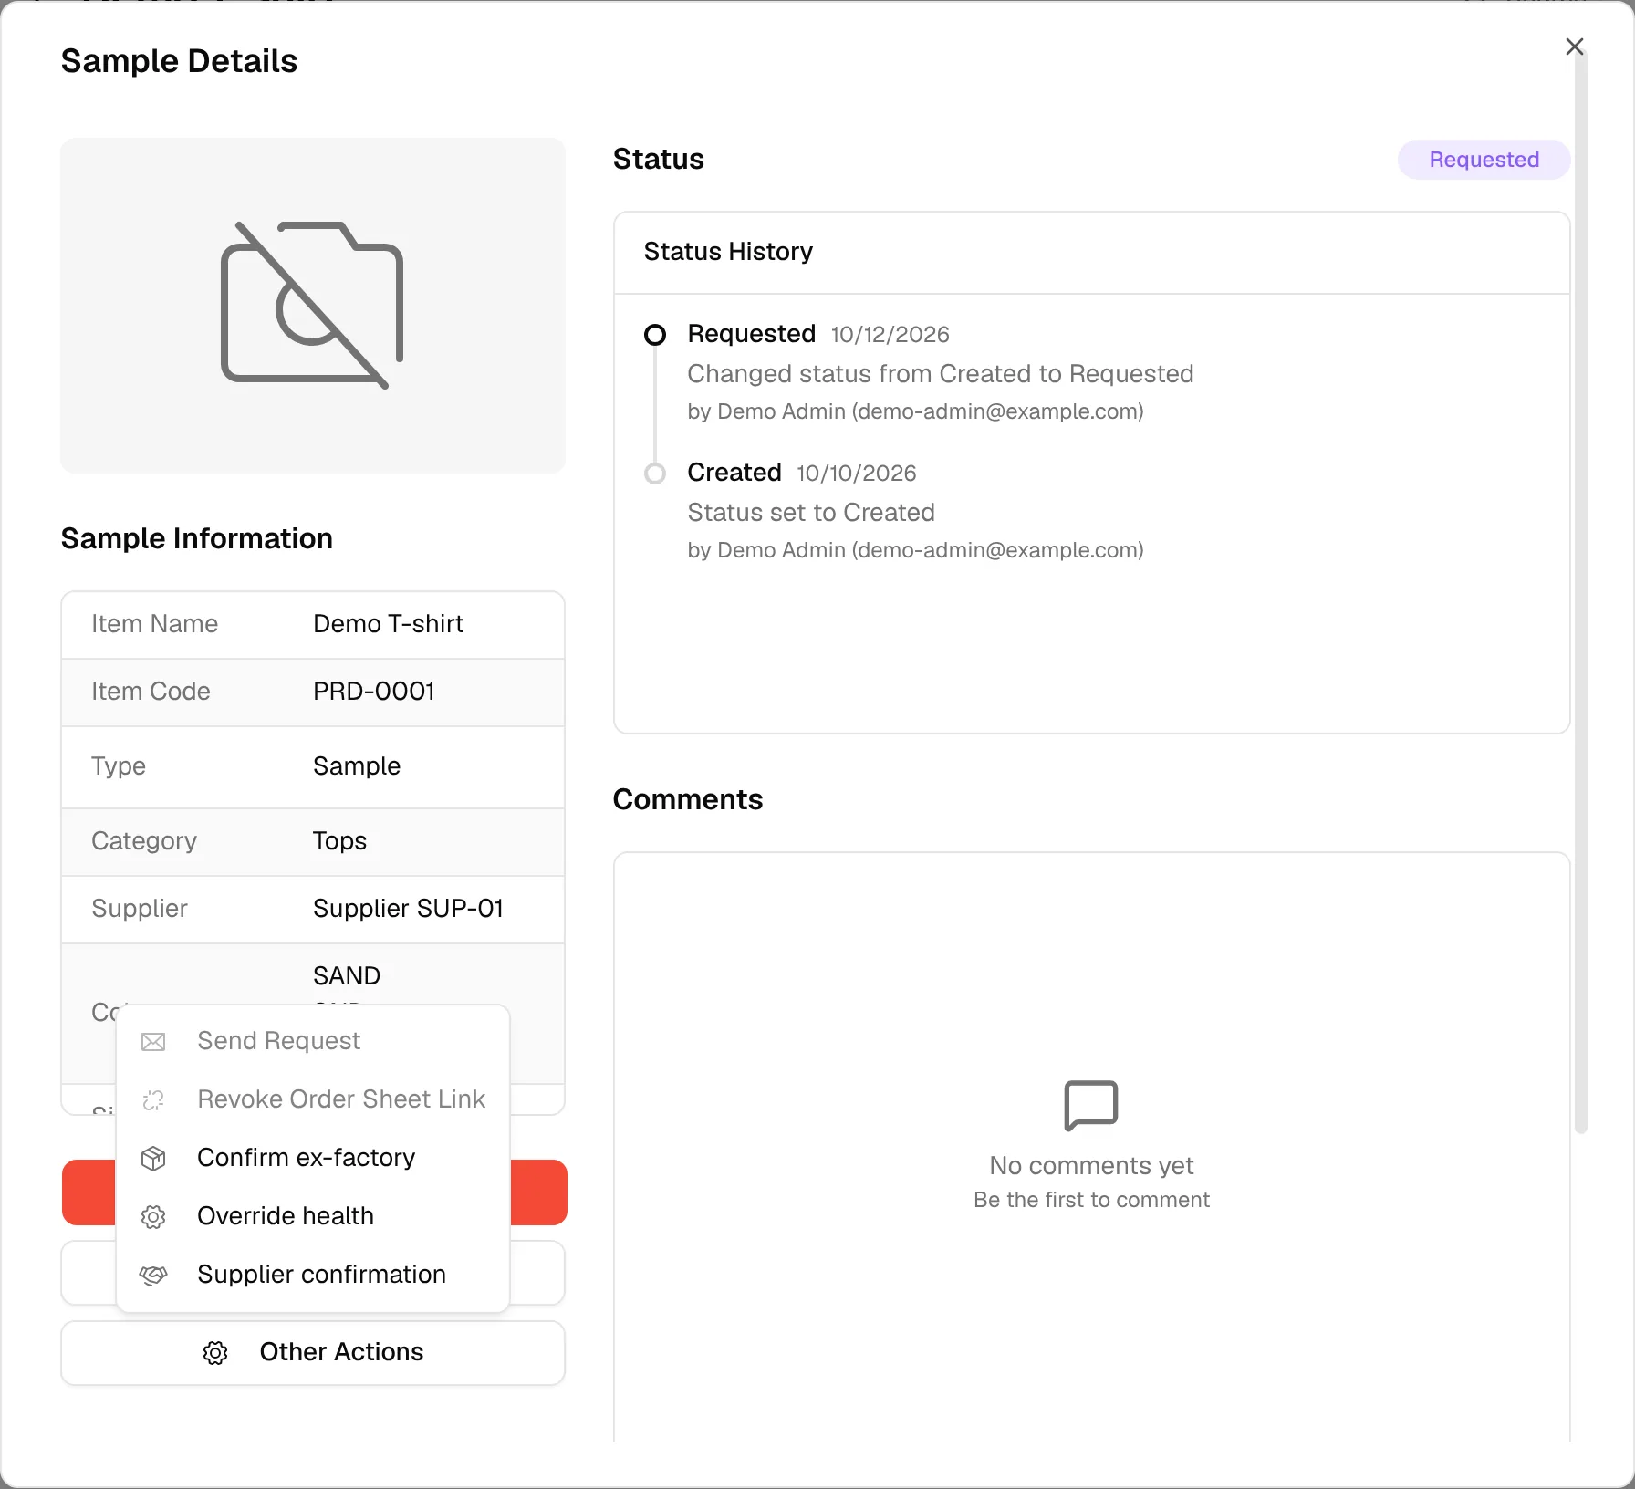Click the 10/12/2026 date text
This screenshot has height=1489, width=1635.
890,335
